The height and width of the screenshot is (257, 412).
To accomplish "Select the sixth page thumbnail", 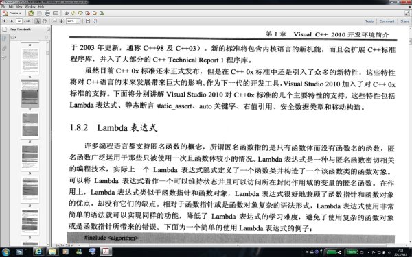I will [30, 221].
